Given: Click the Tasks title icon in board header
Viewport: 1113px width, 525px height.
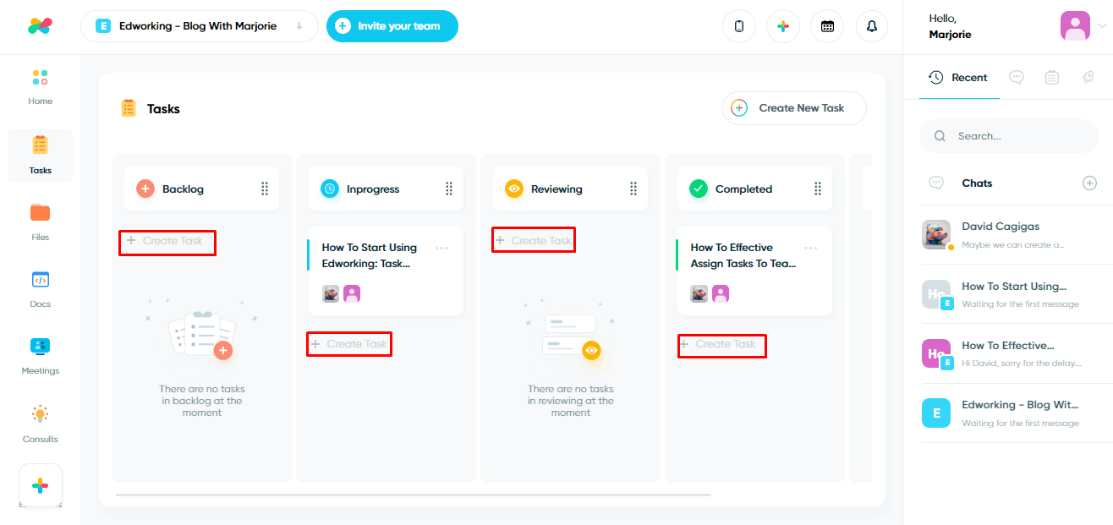Looking at the screenshot, I should point(129,108).
